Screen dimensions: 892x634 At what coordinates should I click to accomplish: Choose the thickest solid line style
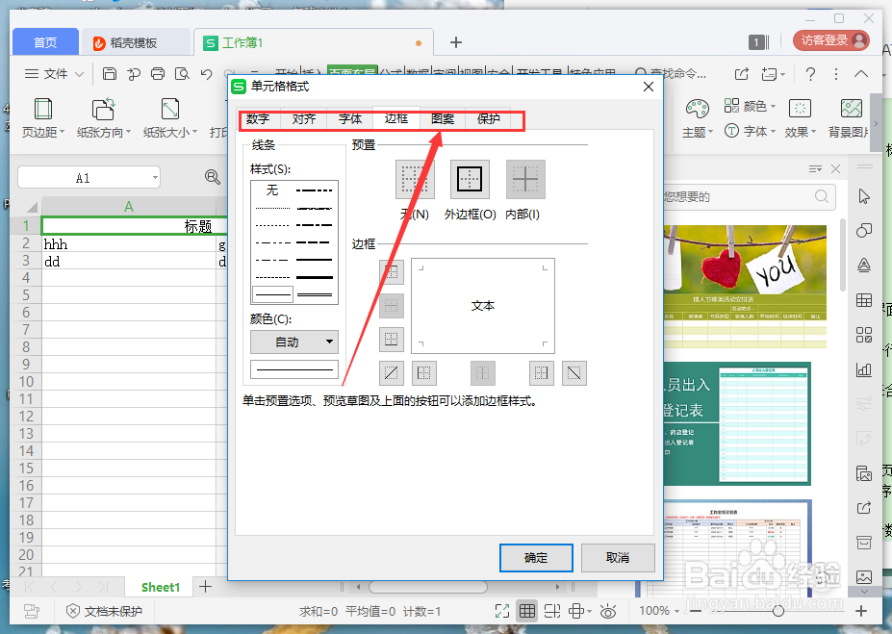click(315, 277)
